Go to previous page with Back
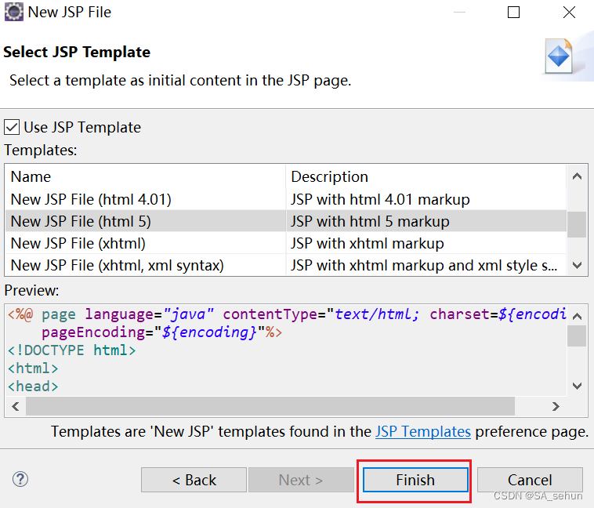This screenshot has width=594, height=508. (x=194, y=480)
